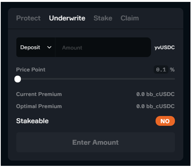Open the Stake tab
Screen dimensions: 192x167
click(103, 18)
